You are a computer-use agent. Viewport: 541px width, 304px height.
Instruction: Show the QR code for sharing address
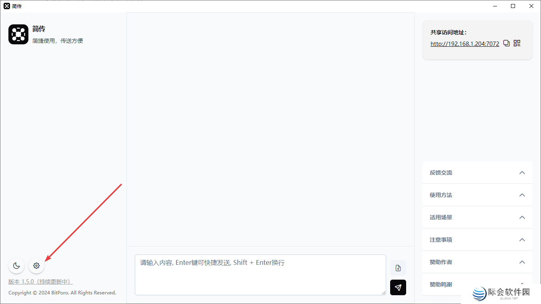(x=517, y=43)
